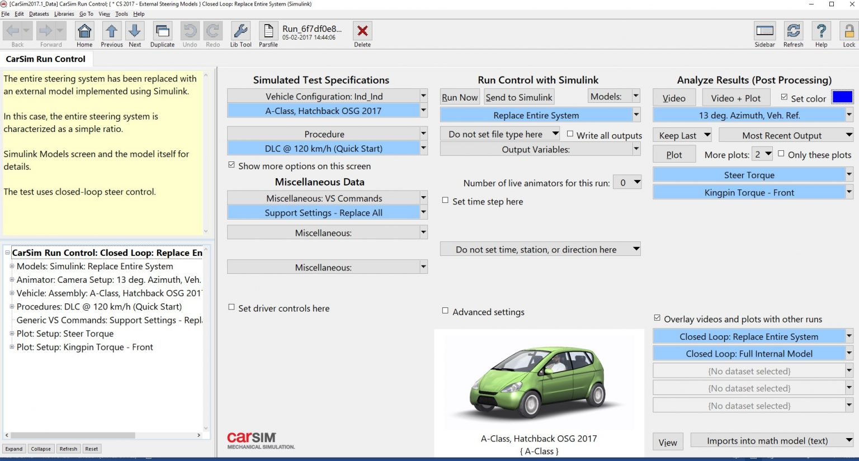Image resolution: width=859 pixels, height=461 pixels.
Task: Open the Parsfile viewer icon
Action: [x=268, y=32]
